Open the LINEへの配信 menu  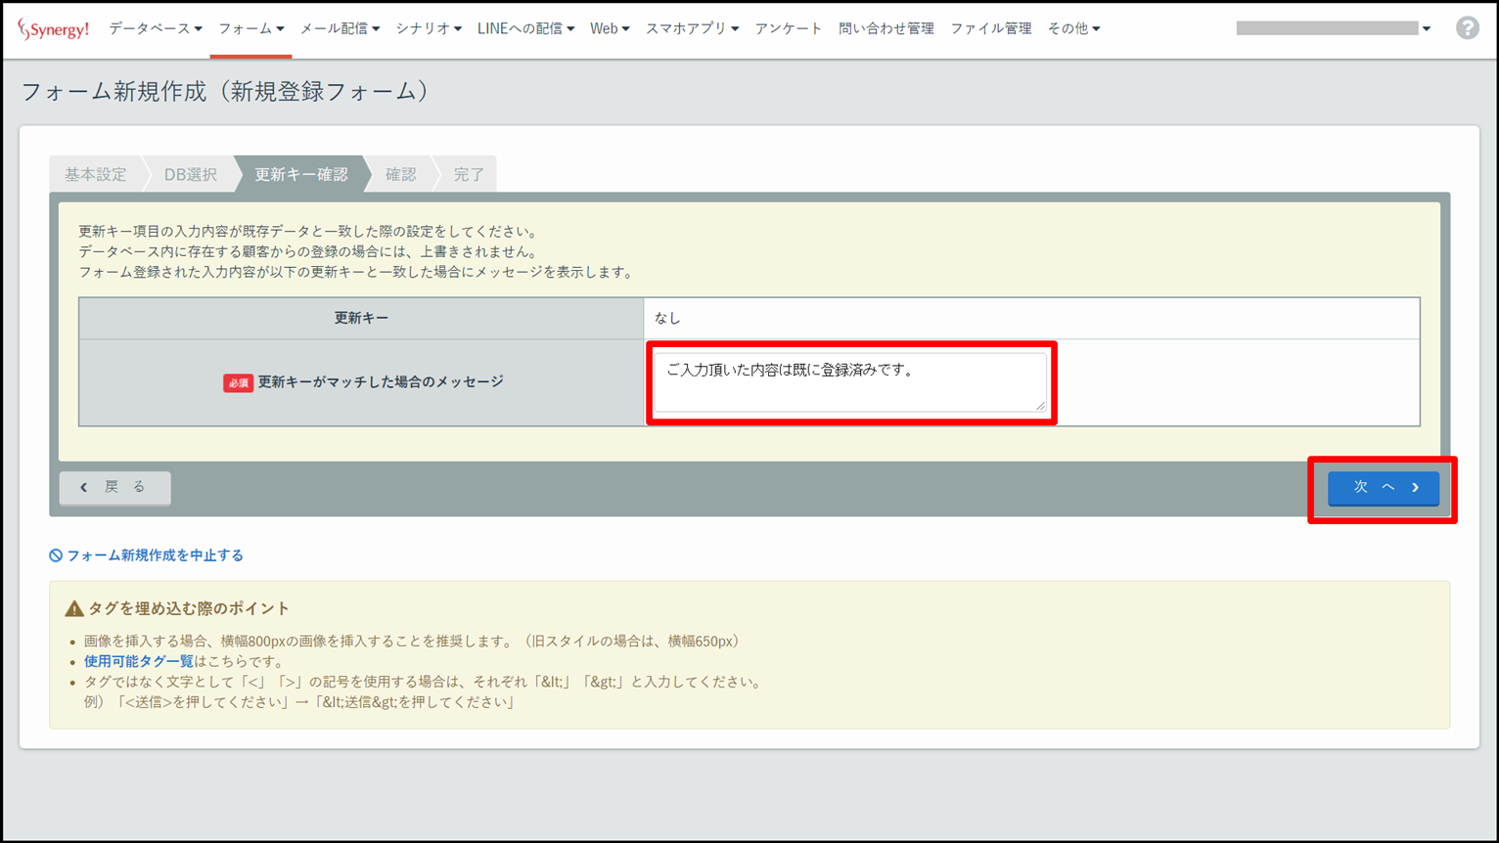(x=525, y=29)
